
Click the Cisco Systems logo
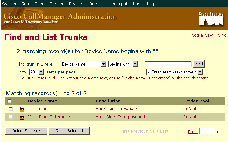click(x=211, y=19)
